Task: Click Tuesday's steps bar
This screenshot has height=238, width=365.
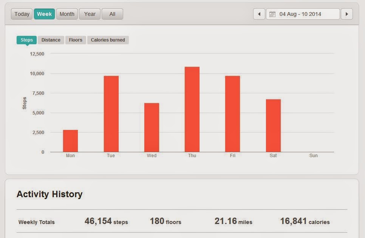Action: coord(111,114)
